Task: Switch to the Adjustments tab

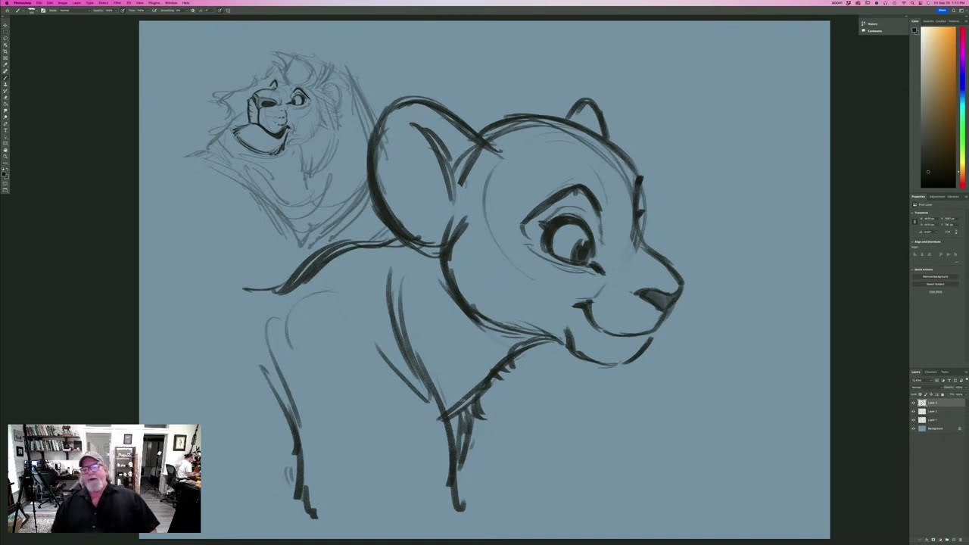Action: click(x=937, y=197)
